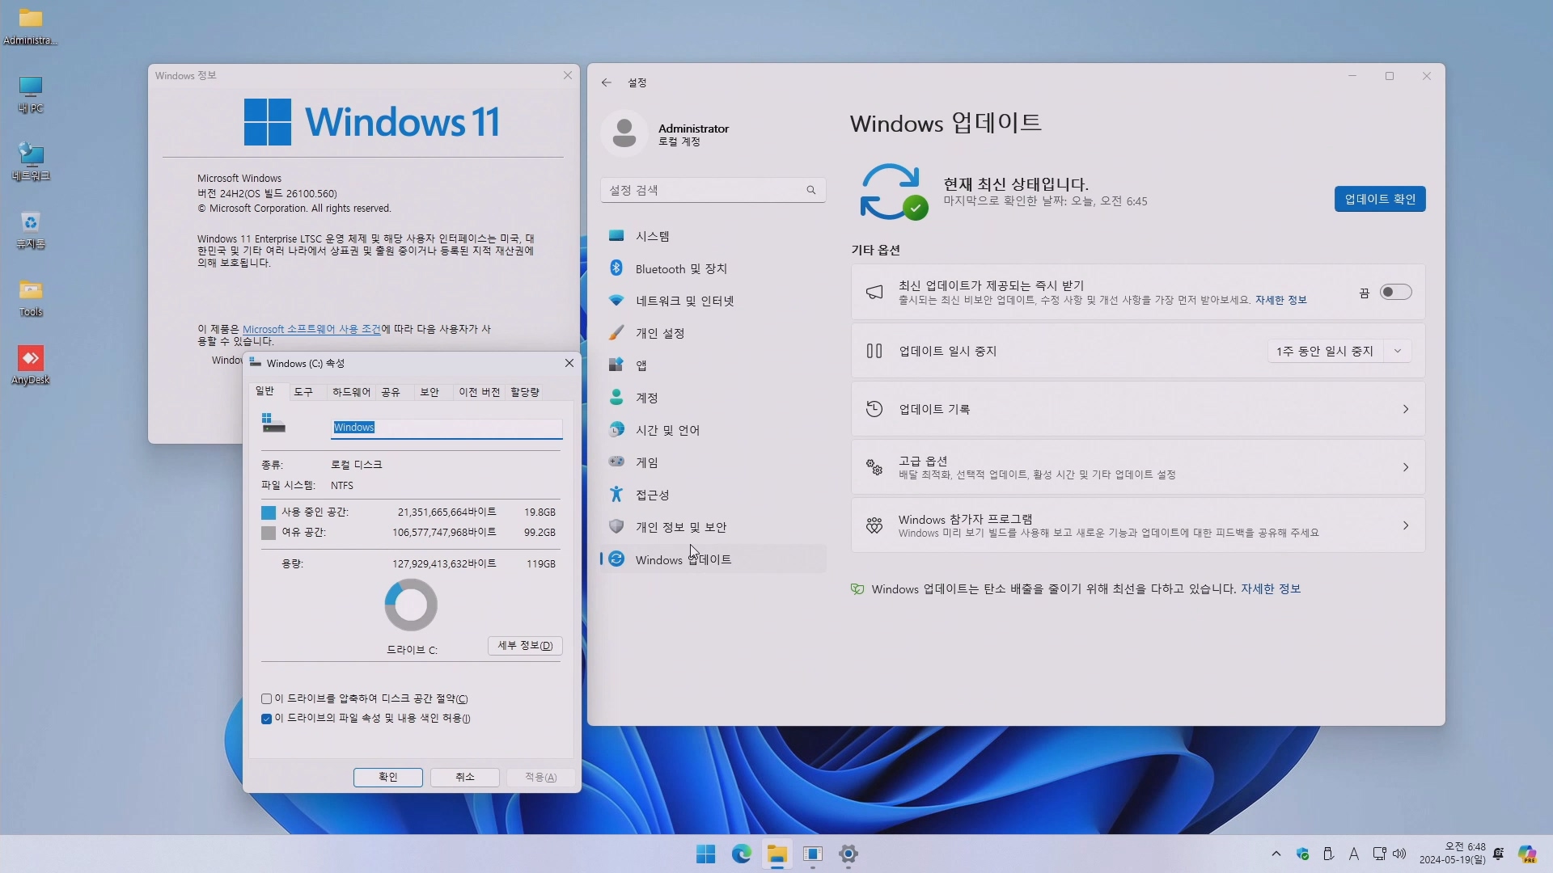Switch to the security tab in properties
The width and height of the screenshot is (1553, 873).
click(430, 392)
